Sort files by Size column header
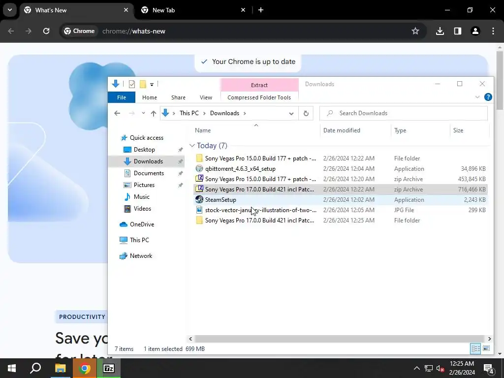Viewport: 504px width, 378px height. (x=458, y=130)
